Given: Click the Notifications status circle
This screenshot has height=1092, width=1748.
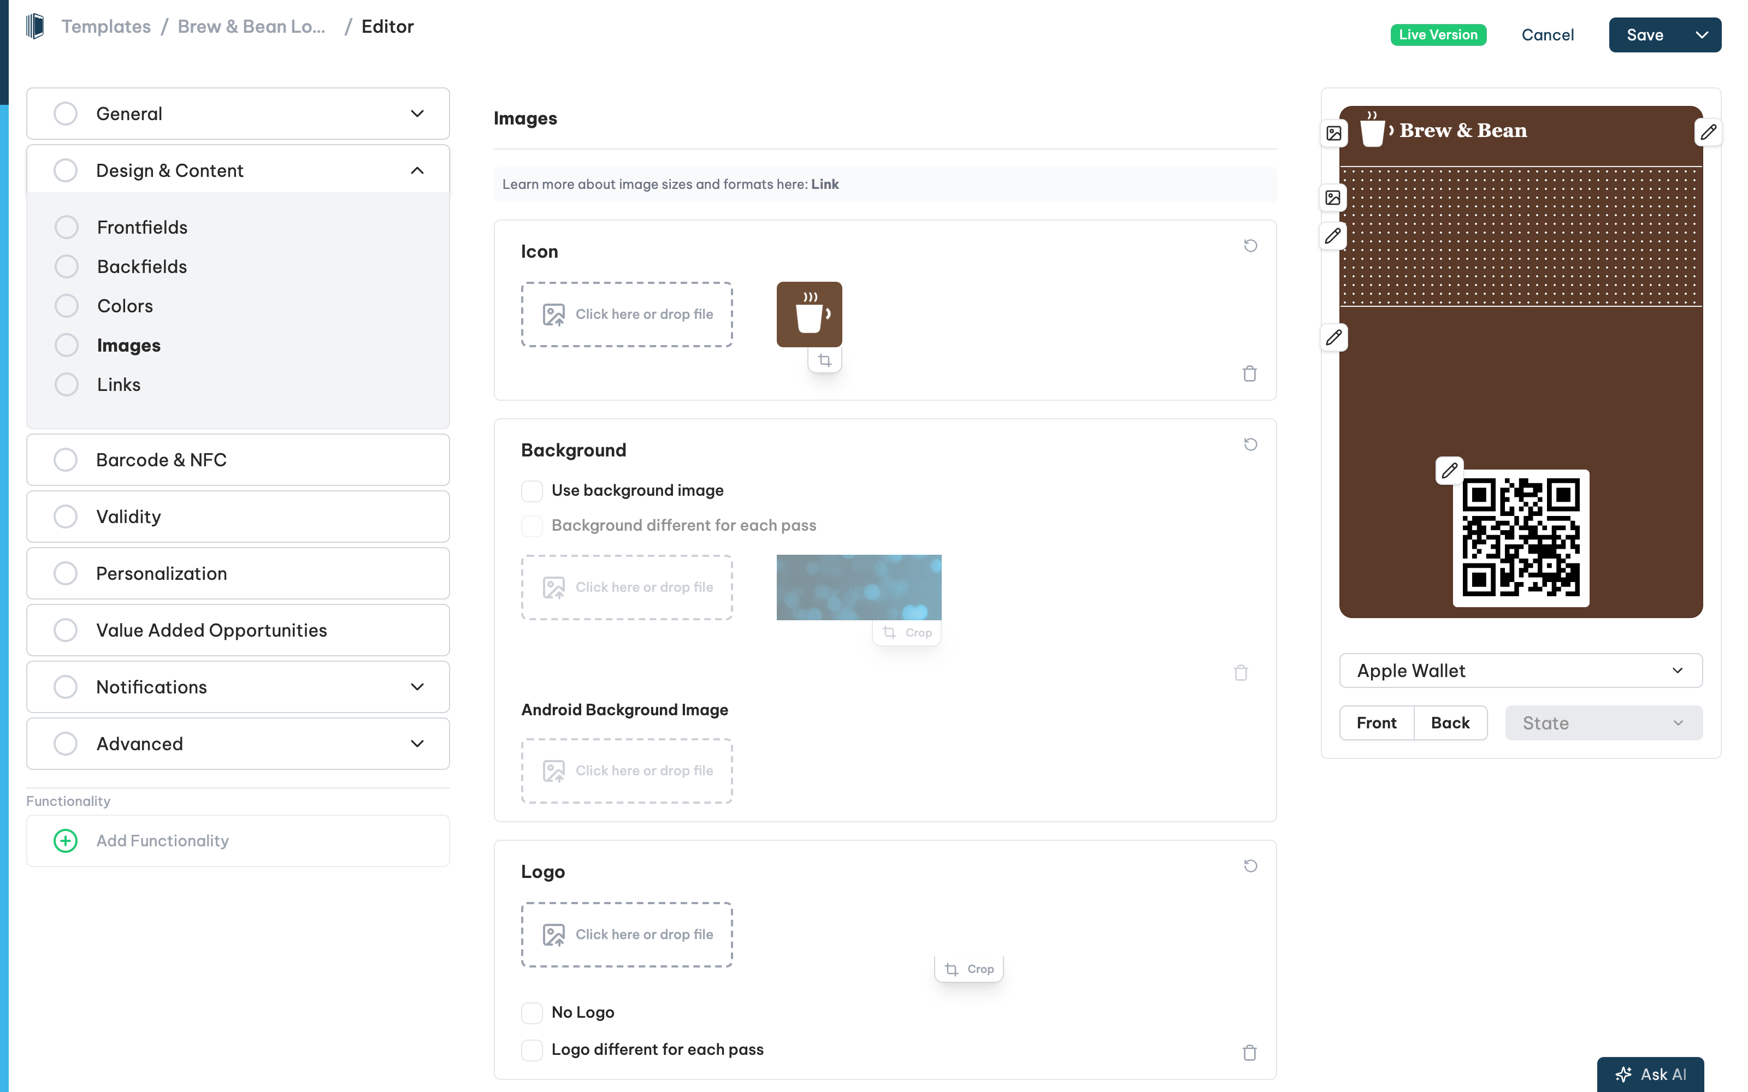Looking at the screenshot, I should coord(66,687).
